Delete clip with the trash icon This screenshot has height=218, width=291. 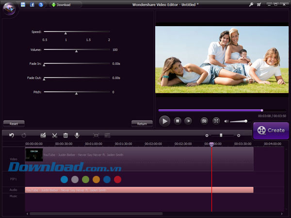coord(65,135)
